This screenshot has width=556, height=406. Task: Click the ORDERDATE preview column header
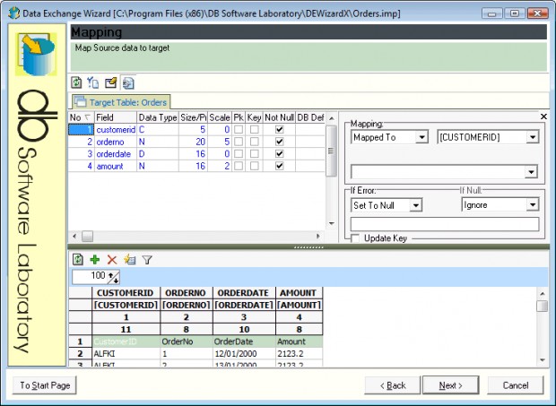[x=244, y=293]
